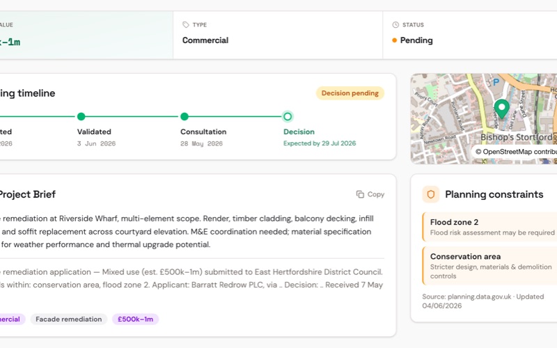Select the Decision timeline marker circle
This screenshot has height=348, width=557.
coord(288,116)
